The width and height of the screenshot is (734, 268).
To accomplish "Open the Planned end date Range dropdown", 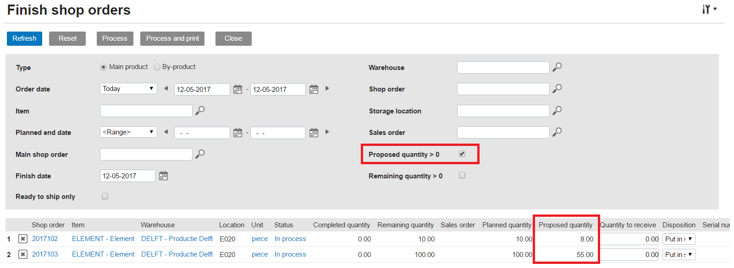I will pos(128,132).
